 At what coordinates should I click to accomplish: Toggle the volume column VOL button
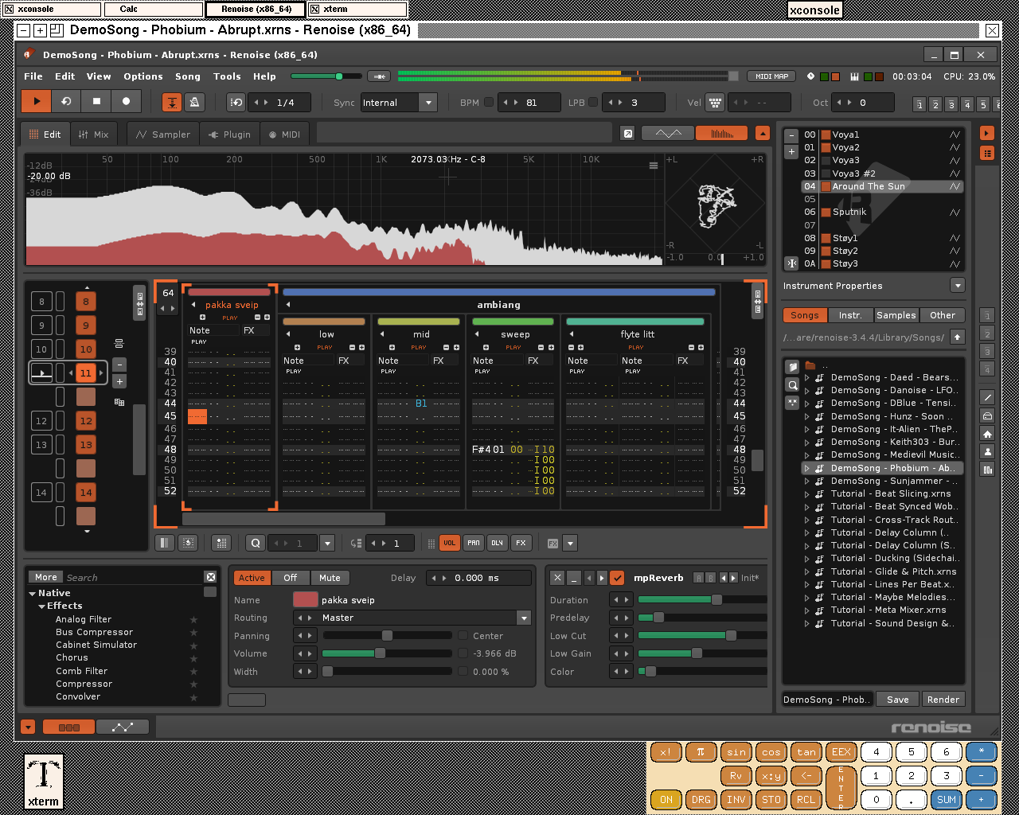(450, 543)
